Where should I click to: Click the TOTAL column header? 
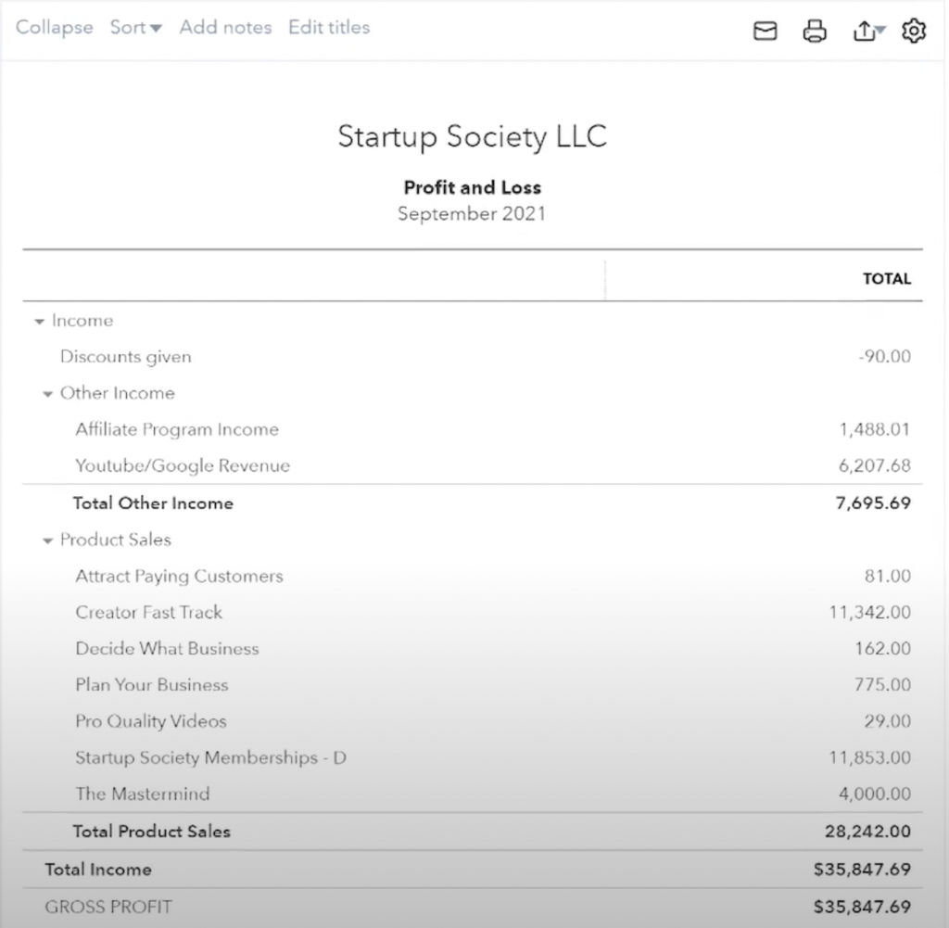pos(887,279)
